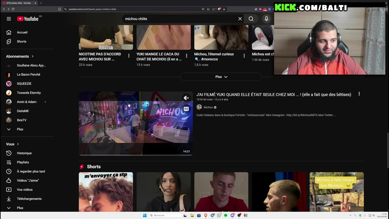The width and height of the screenshot is (389, 219).
Task: Bookmark the page with the bookmark icon
Action: [60, 9]
